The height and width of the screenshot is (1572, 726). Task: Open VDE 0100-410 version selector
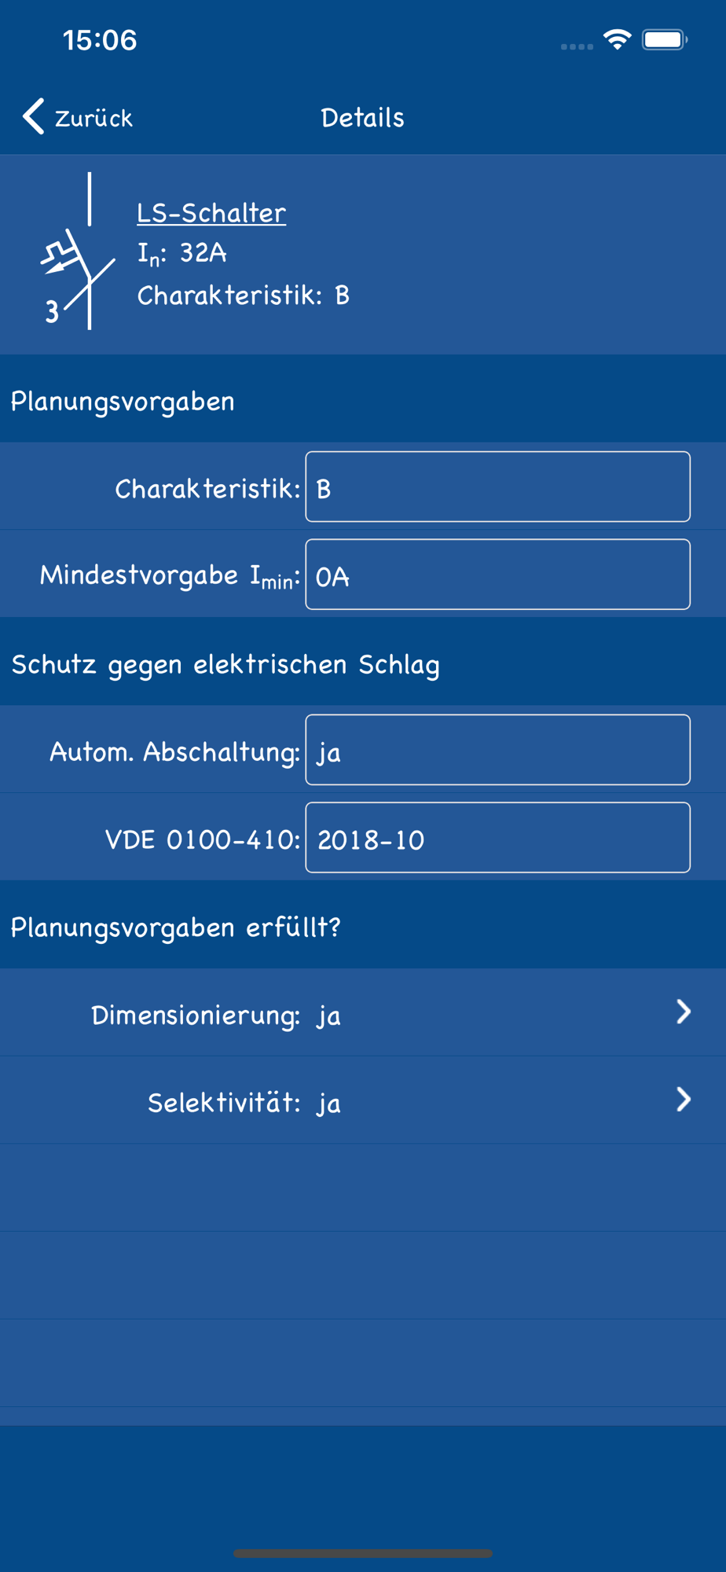click(x=497, y=838)
